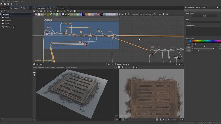Open the 3D View Materials menu
221x124 pixels.
41,68
